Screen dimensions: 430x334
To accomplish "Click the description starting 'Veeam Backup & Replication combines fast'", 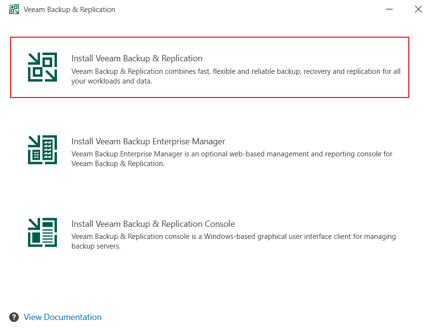I will (236, 76).
